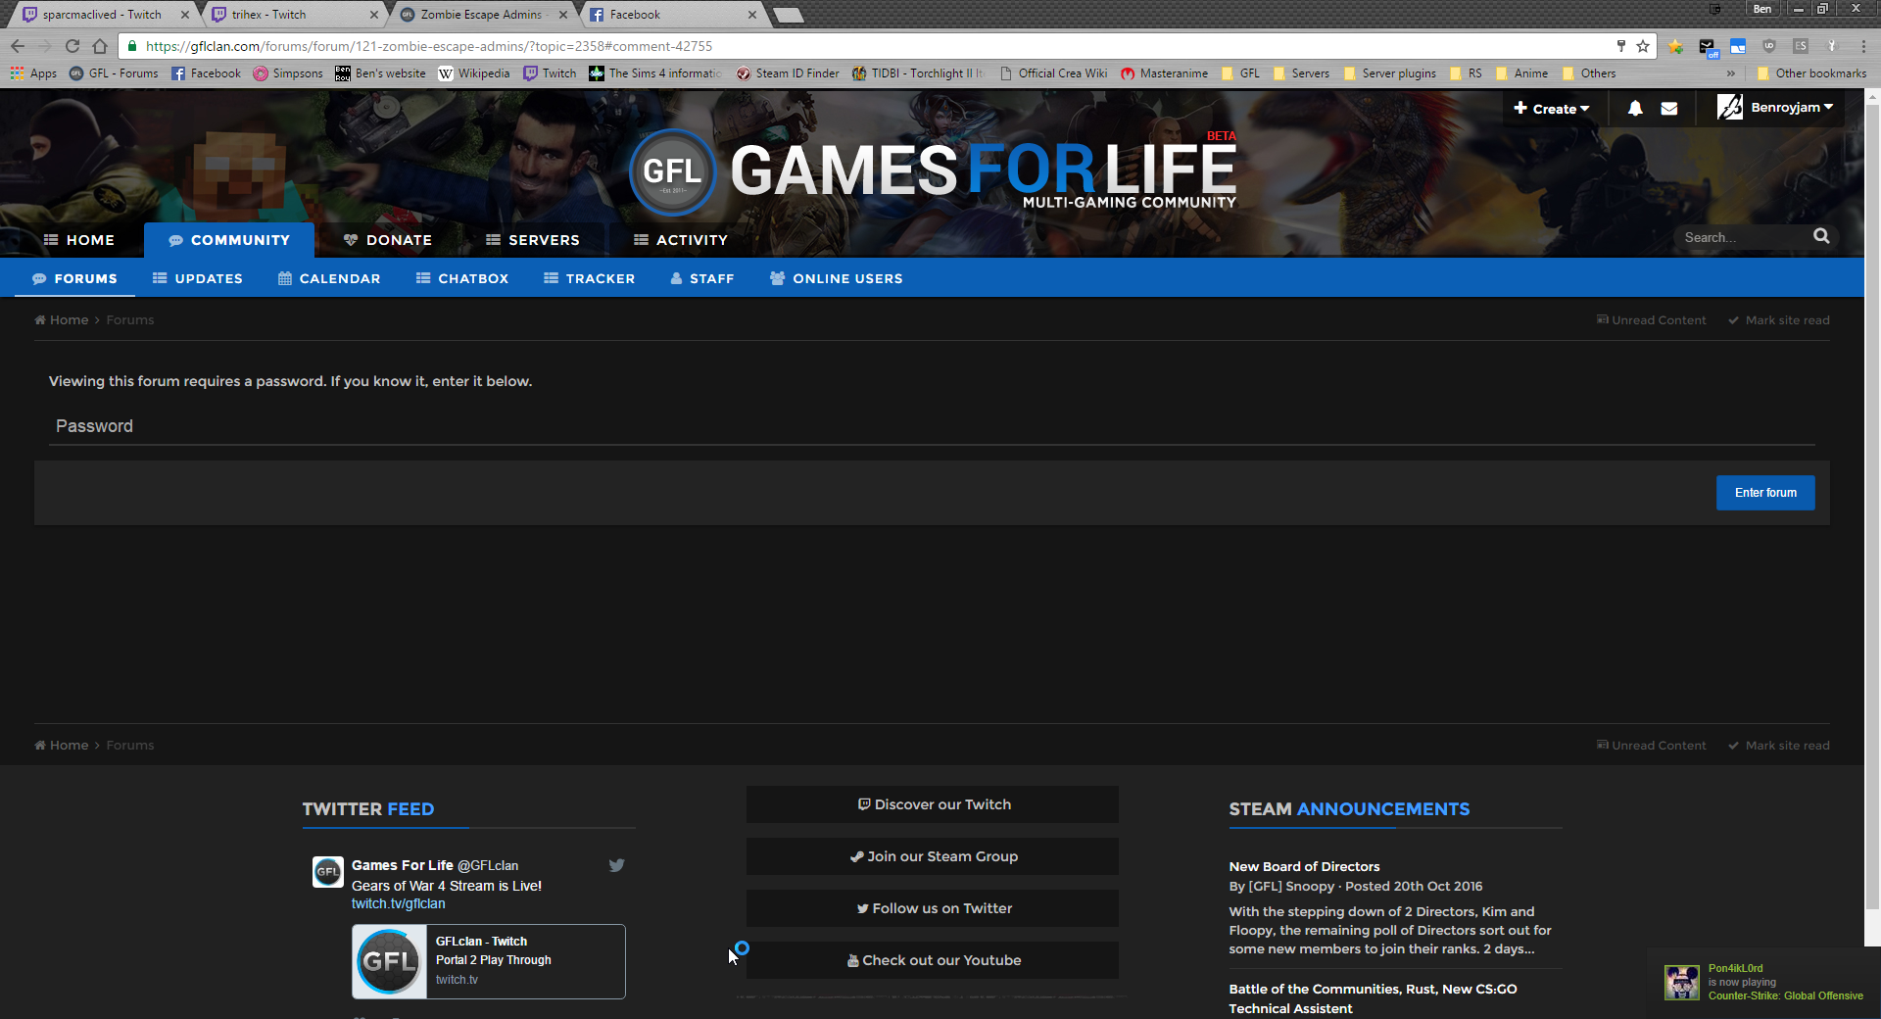Click the search magnifier icon
Viewport: 1881px width, 1019px height.
[1821, 236]
